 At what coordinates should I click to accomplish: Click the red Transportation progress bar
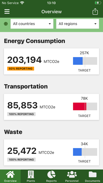pos(80,106)
